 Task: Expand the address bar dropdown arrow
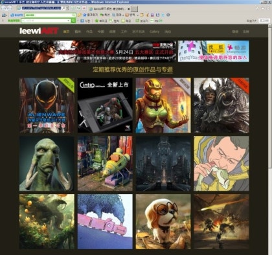[x=67, y=8]
